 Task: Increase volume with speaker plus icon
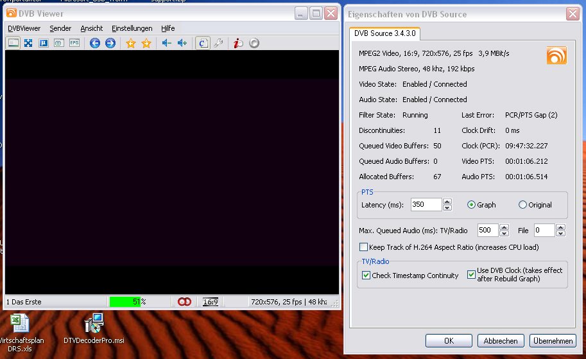[x=182, y=43]
